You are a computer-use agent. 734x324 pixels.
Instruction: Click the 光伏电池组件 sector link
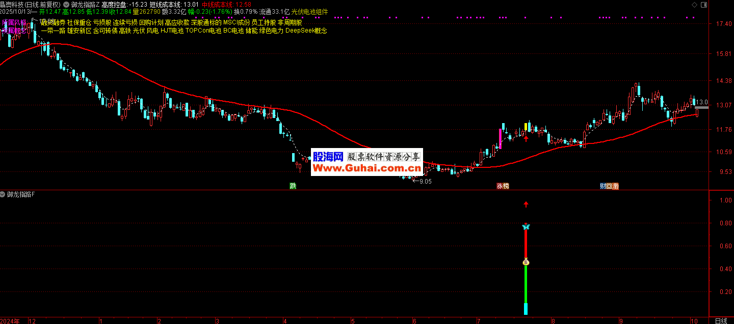click(x=309, y=12)
